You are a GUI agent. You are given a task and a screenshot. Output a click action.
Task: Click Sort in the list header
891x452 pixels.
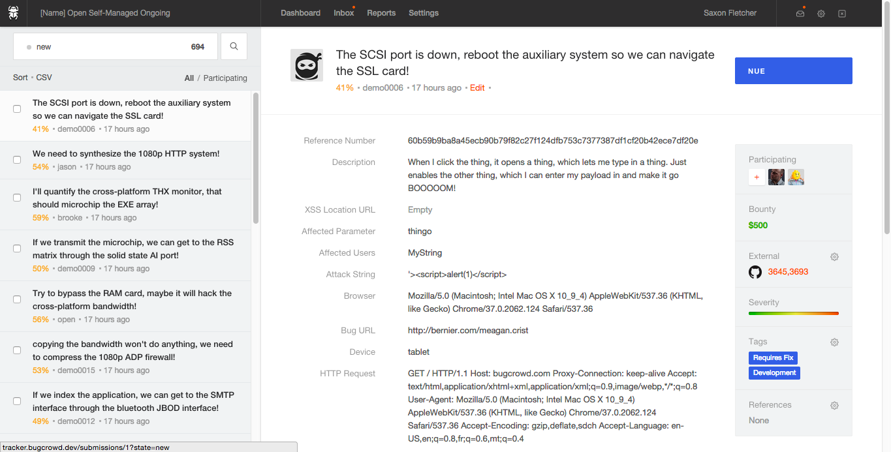pos(20,78)
